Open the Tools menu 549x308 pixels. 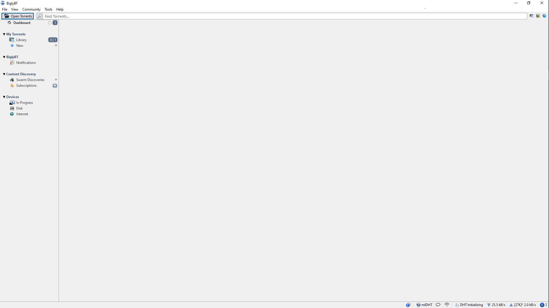(48, 9)
